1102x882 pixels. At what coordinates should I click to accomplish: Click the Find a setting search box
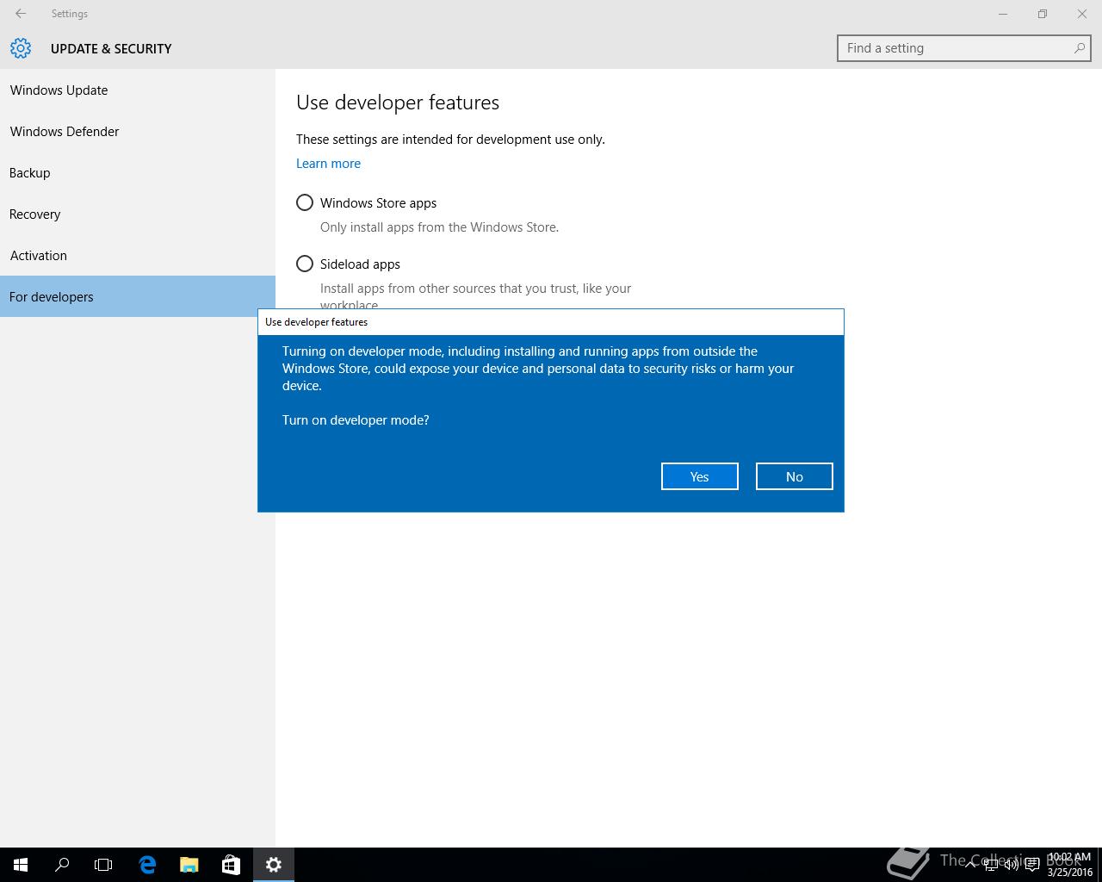click(963, 48)
